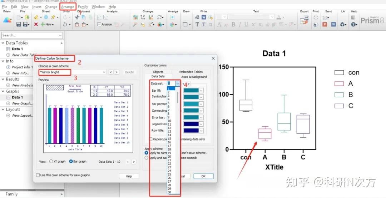
Task: Click the magic wand icon in Change group
Action: (x=135, y=24)
